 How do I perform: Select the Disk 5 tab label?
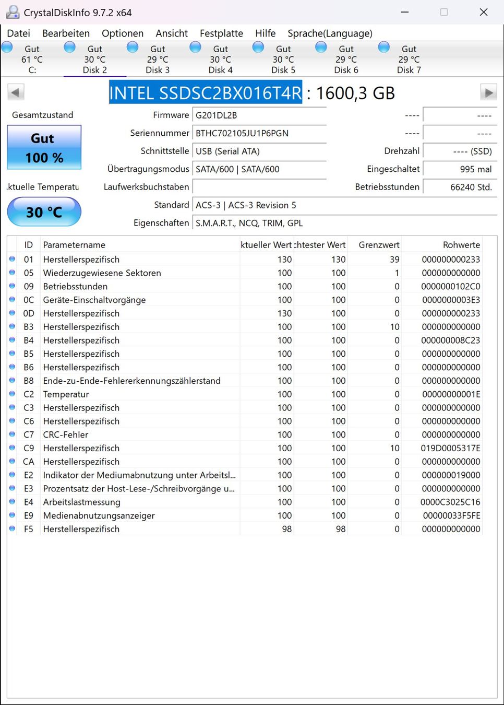tap(283, 70)
